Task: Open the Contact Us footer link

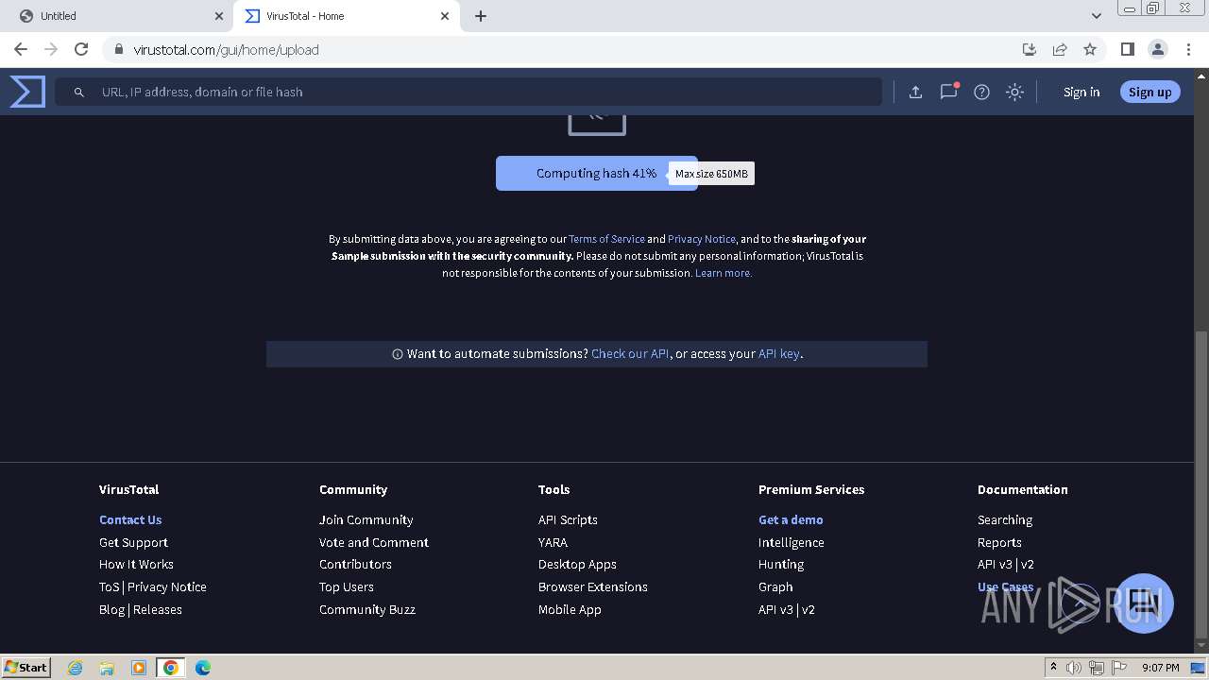Action: pos(130,519)
